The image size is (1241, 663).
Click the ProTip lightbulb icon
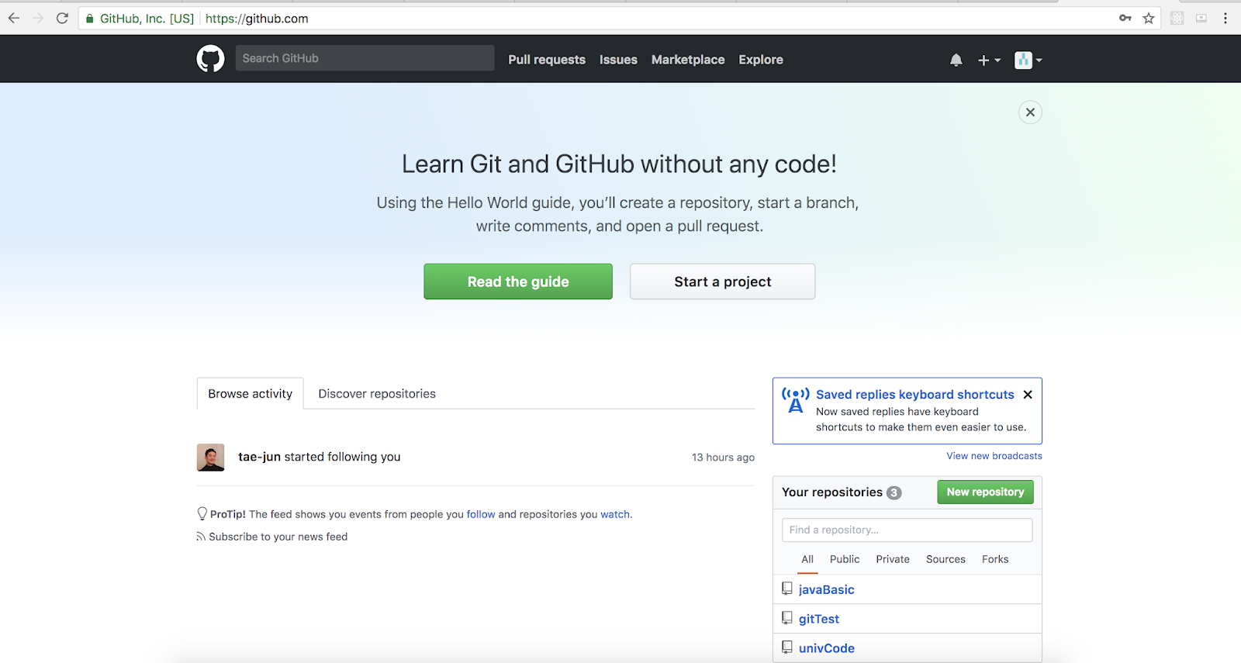[202, 513]
